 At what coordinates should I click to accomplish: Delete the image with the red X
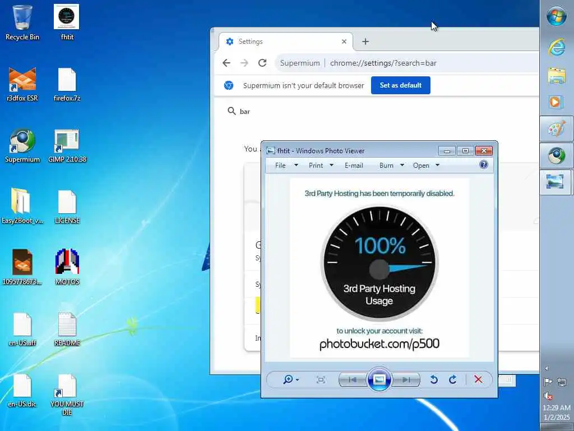(478, 380)
